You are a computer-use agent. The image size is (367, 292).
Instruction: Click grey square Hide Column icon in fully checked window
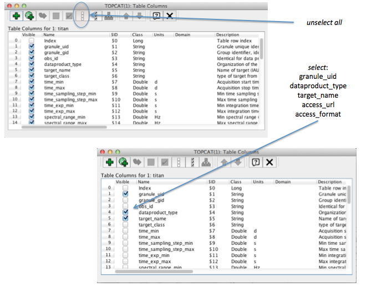56,16
